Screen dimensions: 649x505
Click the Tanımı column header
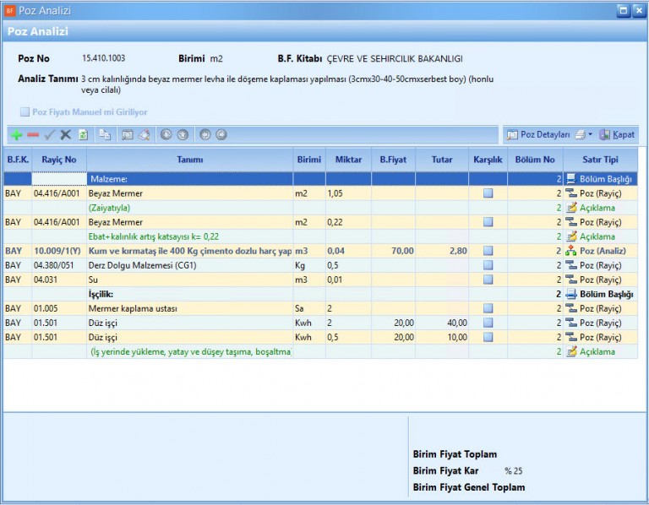pyautogui.click(x=189, y=160)
